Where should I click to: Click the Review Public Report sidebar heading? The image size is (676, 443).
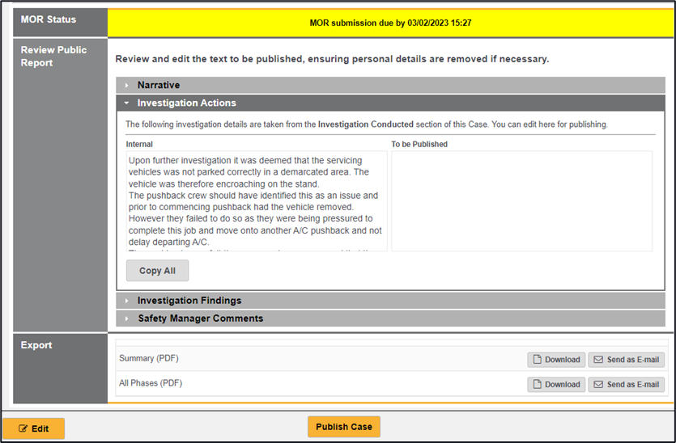pos(53,56)
